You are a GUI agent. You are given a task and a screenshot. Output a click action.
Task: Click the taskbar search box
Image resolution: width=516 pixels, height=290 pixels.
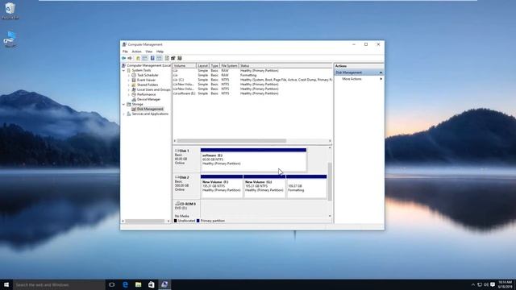pyautogui.click(x=59, y=284)
